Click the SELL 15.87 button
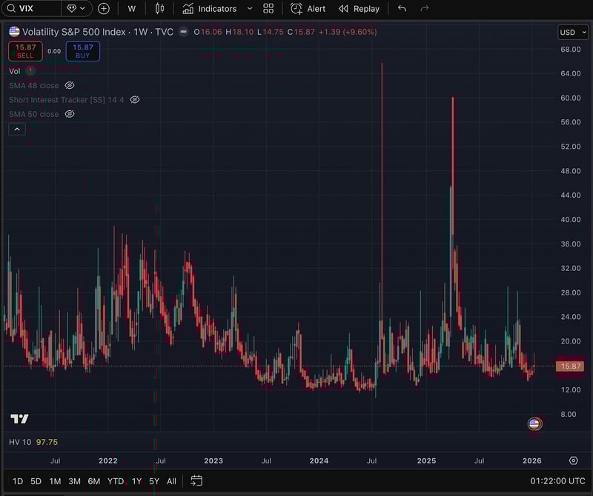The height and width of the screenshot is (496, 593). (25, 50)
